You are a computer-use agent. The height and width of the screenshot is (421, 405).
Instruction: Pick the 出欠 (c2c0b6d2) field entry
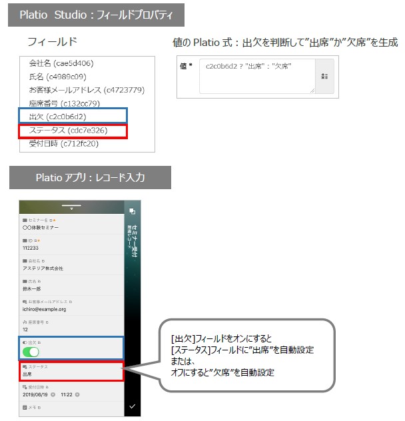coord(57,117)
